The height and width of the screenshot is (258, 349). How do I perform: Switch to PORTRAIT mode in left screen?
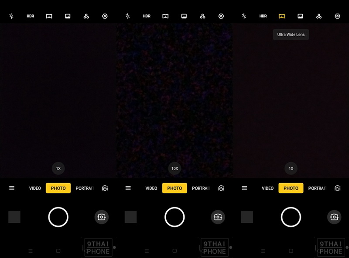pos(85,188)
